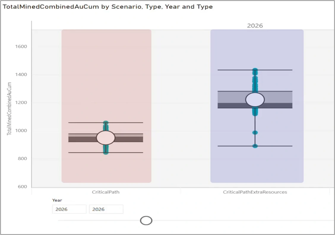The image size is (335, 235).
Task: Select the CriticalPath x-axis label
Action: pos(106,192)
